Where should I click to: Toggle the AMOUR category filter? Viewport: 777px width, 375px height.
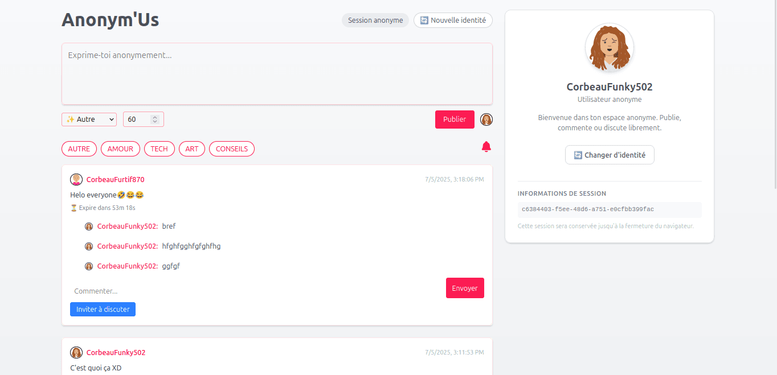pos(120,149)
